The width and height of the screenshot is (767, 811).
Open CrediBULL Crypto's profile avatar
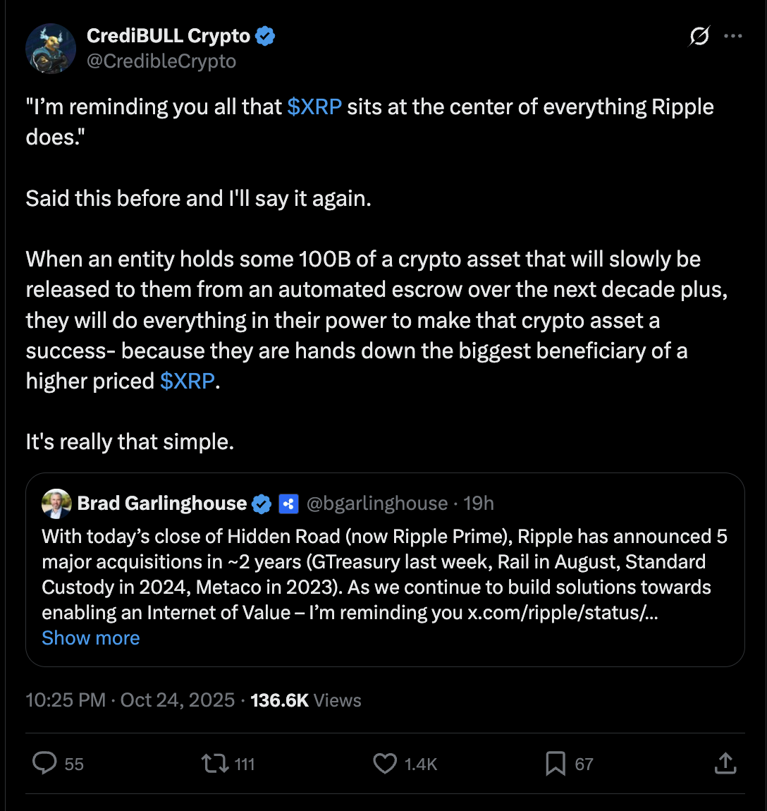[51, 48]
